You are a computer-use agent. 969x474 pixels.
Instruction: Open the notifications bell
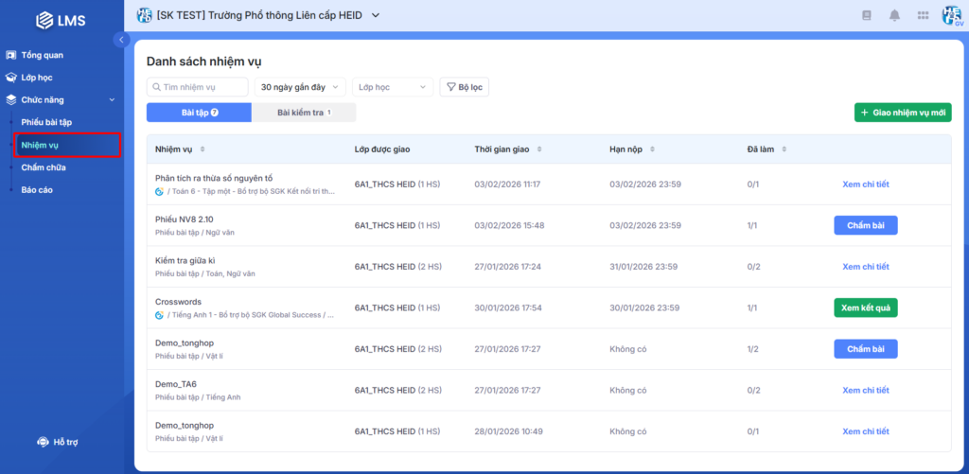pos(894,15)
